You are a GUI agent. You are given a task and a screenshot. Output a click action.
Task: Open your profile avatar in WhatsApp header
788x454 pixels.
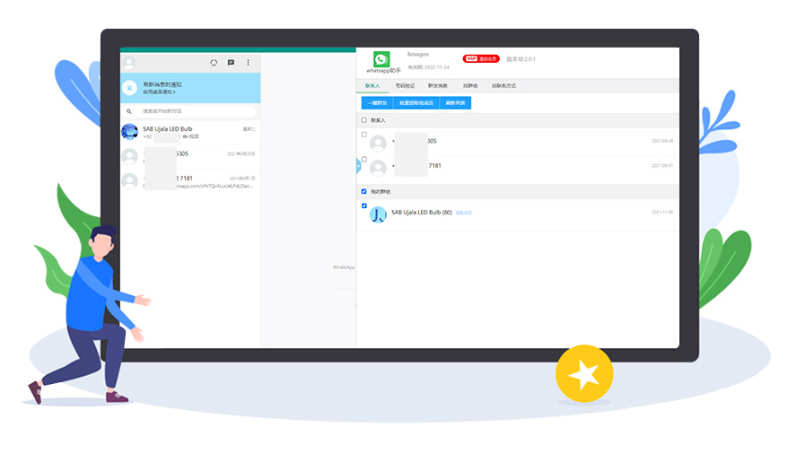coord(129,63)
